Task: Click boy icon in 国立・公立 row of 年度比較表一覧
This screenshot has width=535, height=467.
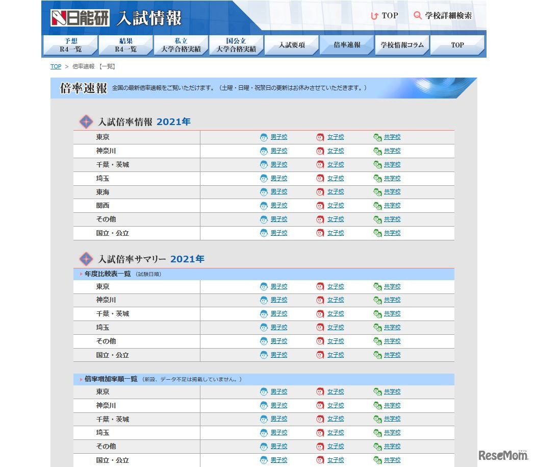Action: [x=264, y=355]
